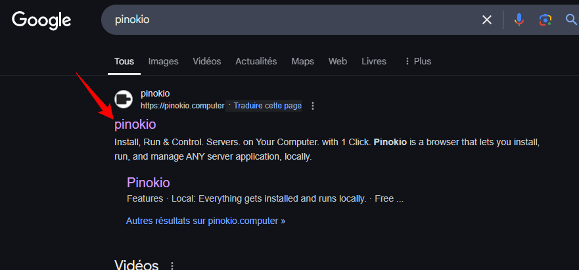Switch to the Web tab

[x=338, y=61]
